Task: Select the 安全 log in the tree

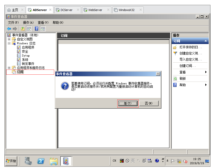Action: pyautogui.click(x=25, y=51)
